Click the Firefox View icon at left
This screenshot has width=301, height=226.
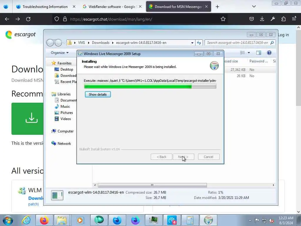click(6, 7)
